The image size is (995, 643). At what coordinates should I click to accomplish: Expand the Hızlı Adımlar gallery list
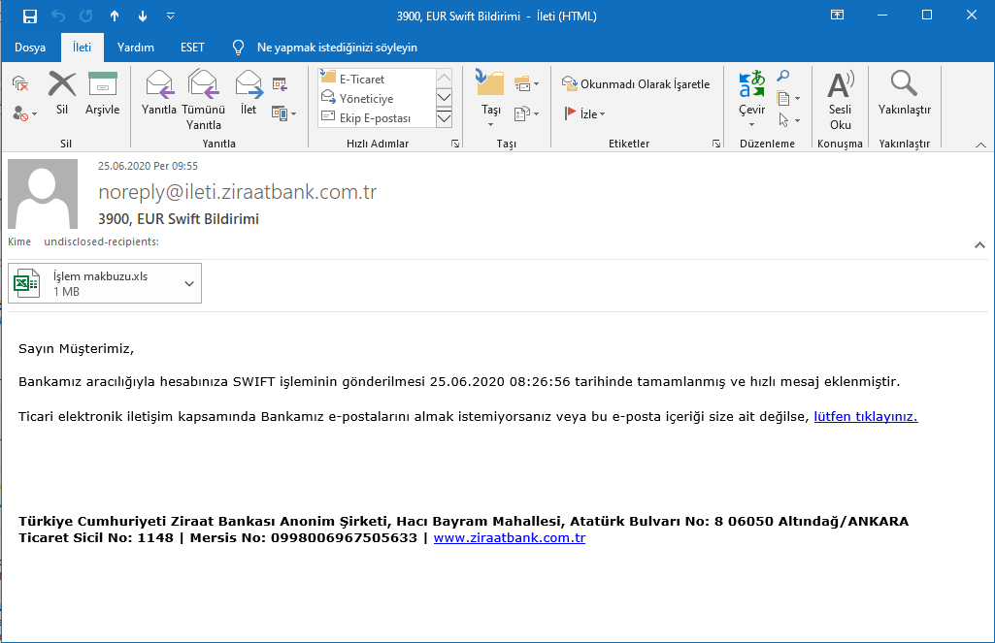[445, 118]
